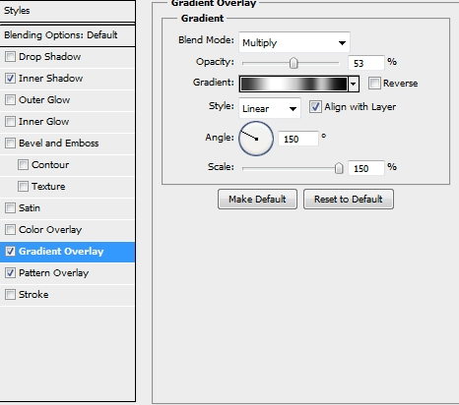This screenshot has height=405, width=459.
Task: Select the Bevel and Emboss row
Action: [67, 144]
